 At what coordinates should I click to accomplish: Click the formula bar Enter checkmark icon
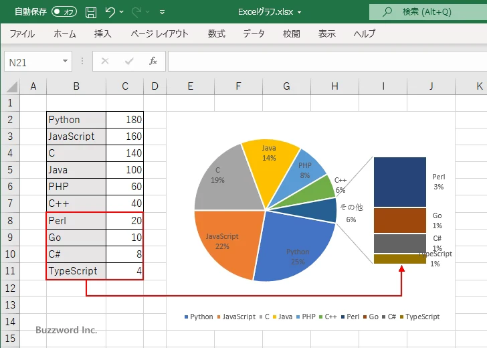click(x=129, y=61)
